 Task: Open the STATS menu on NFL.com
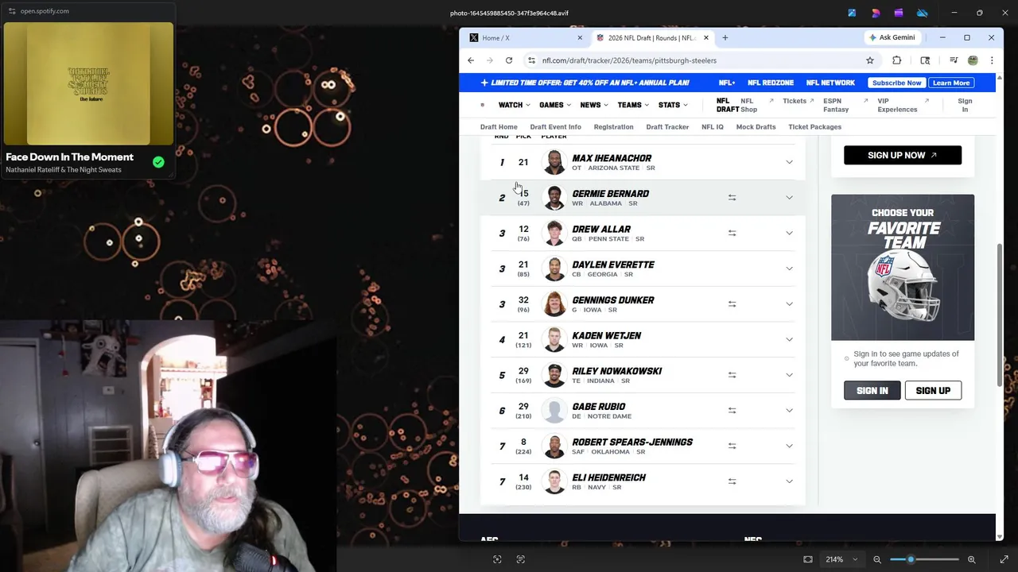point(672,105)
